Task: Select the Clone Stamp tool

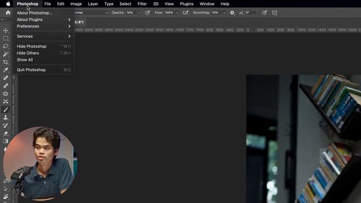Action: coord(6,117)
